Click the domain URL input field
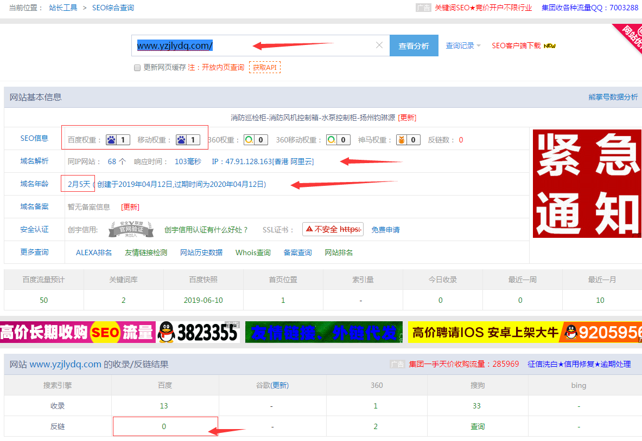Image resolution: width=642 pixels, height=441 pixels. click(255, 46)
